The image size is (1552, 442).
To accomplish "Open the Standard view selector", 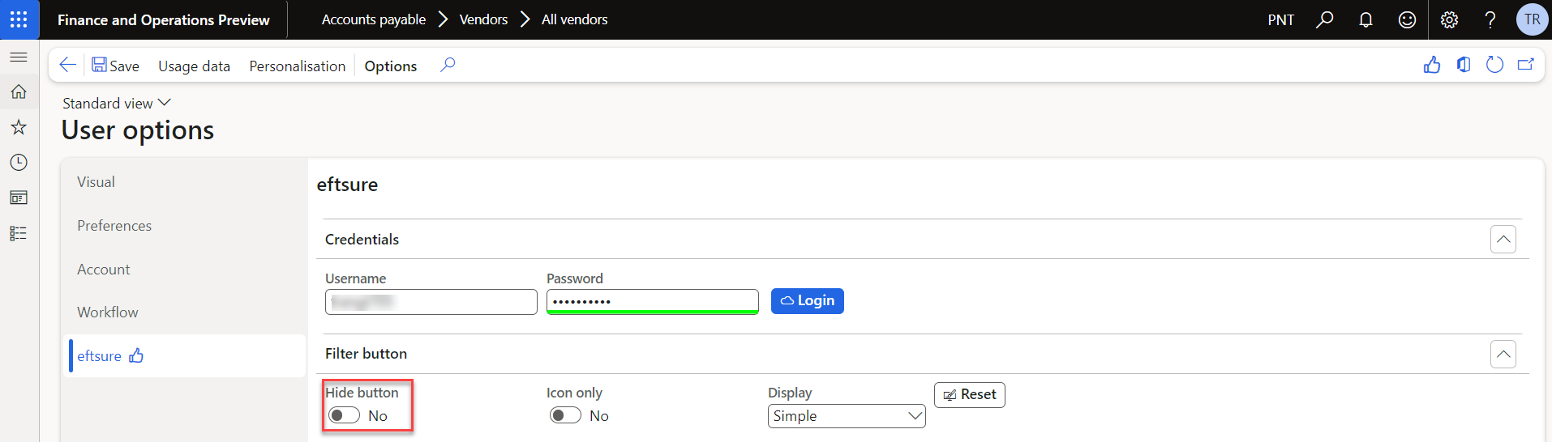I will coord(117,103).
